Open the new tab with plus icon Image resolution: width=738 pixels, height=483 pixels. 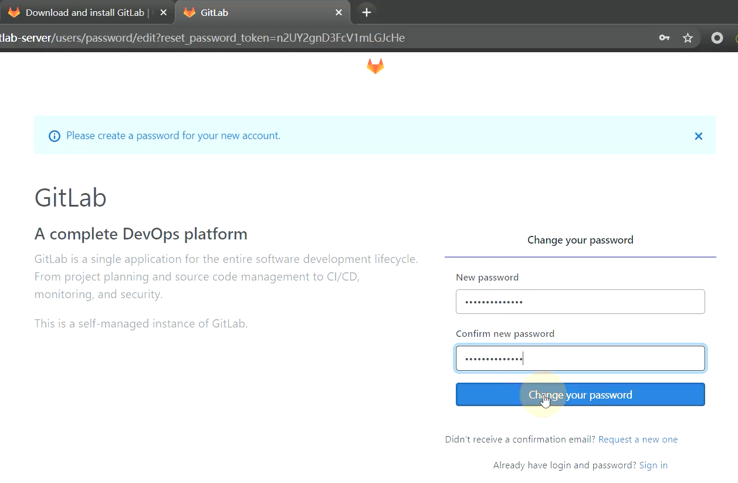click(366, 12)
